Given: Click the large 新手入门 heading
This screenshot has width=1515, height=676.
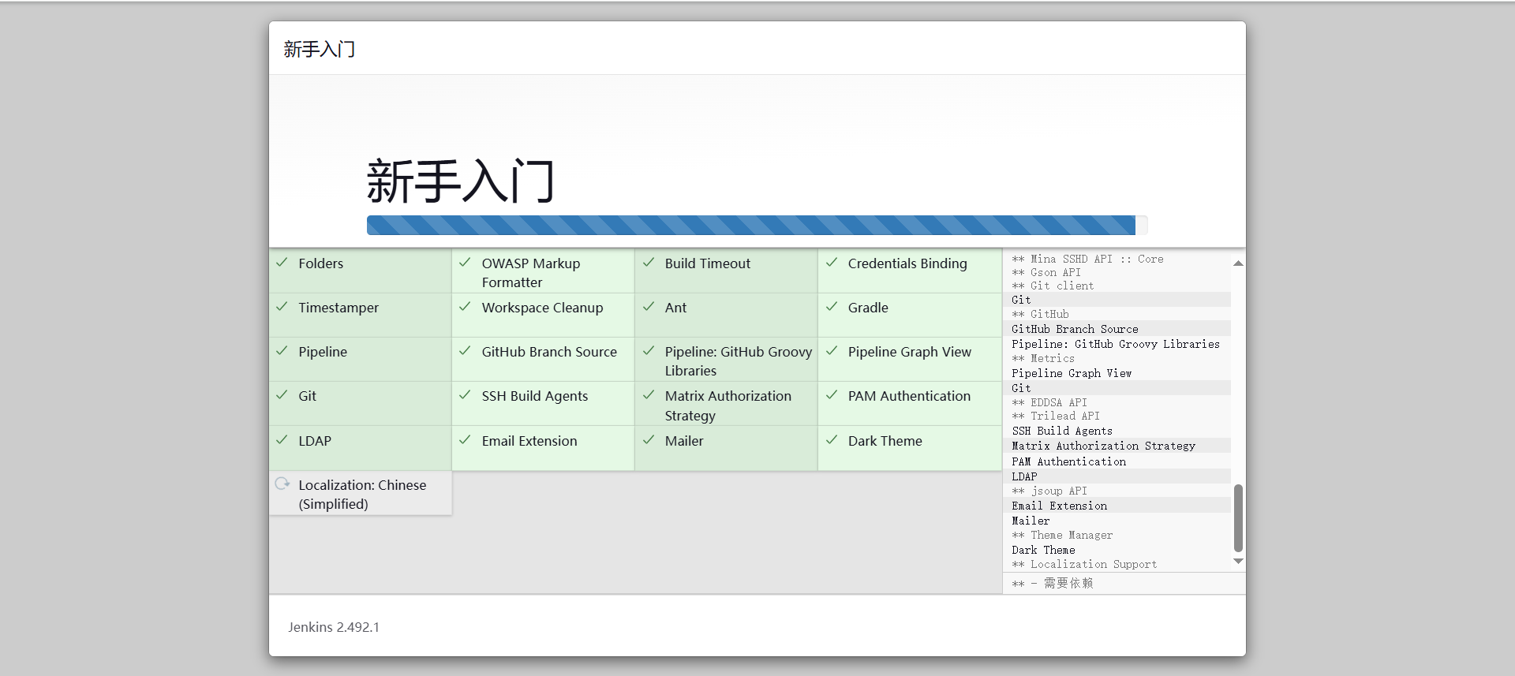Looking at the screenshot, I should coord(461,181).
